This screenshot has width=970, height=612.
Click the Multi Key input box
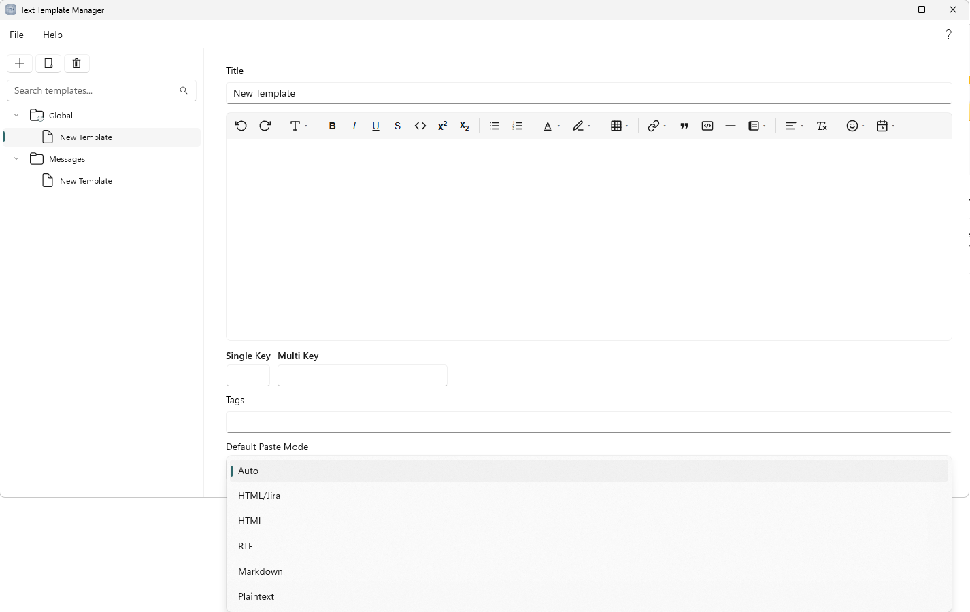(x=363, y=375)
